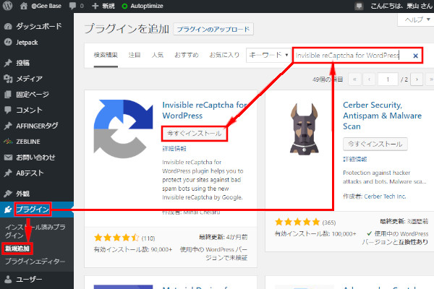434x289 pixels.
Task: Open Cerber Security, Antispam & Malware Scan title
Action: click(382, 116)
